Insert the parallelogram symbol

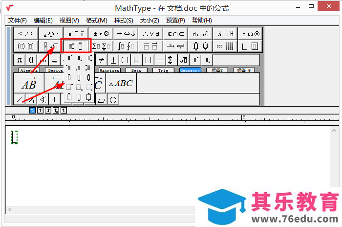tap(102, 99)
